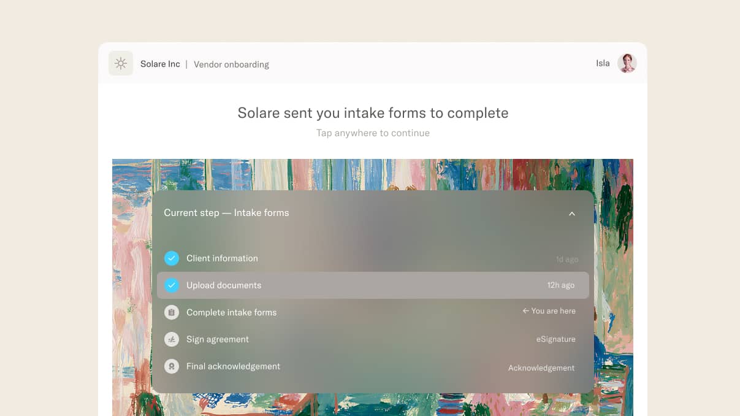Click the Sign agreement signature icon
The image size is (740, 416).
172,339
